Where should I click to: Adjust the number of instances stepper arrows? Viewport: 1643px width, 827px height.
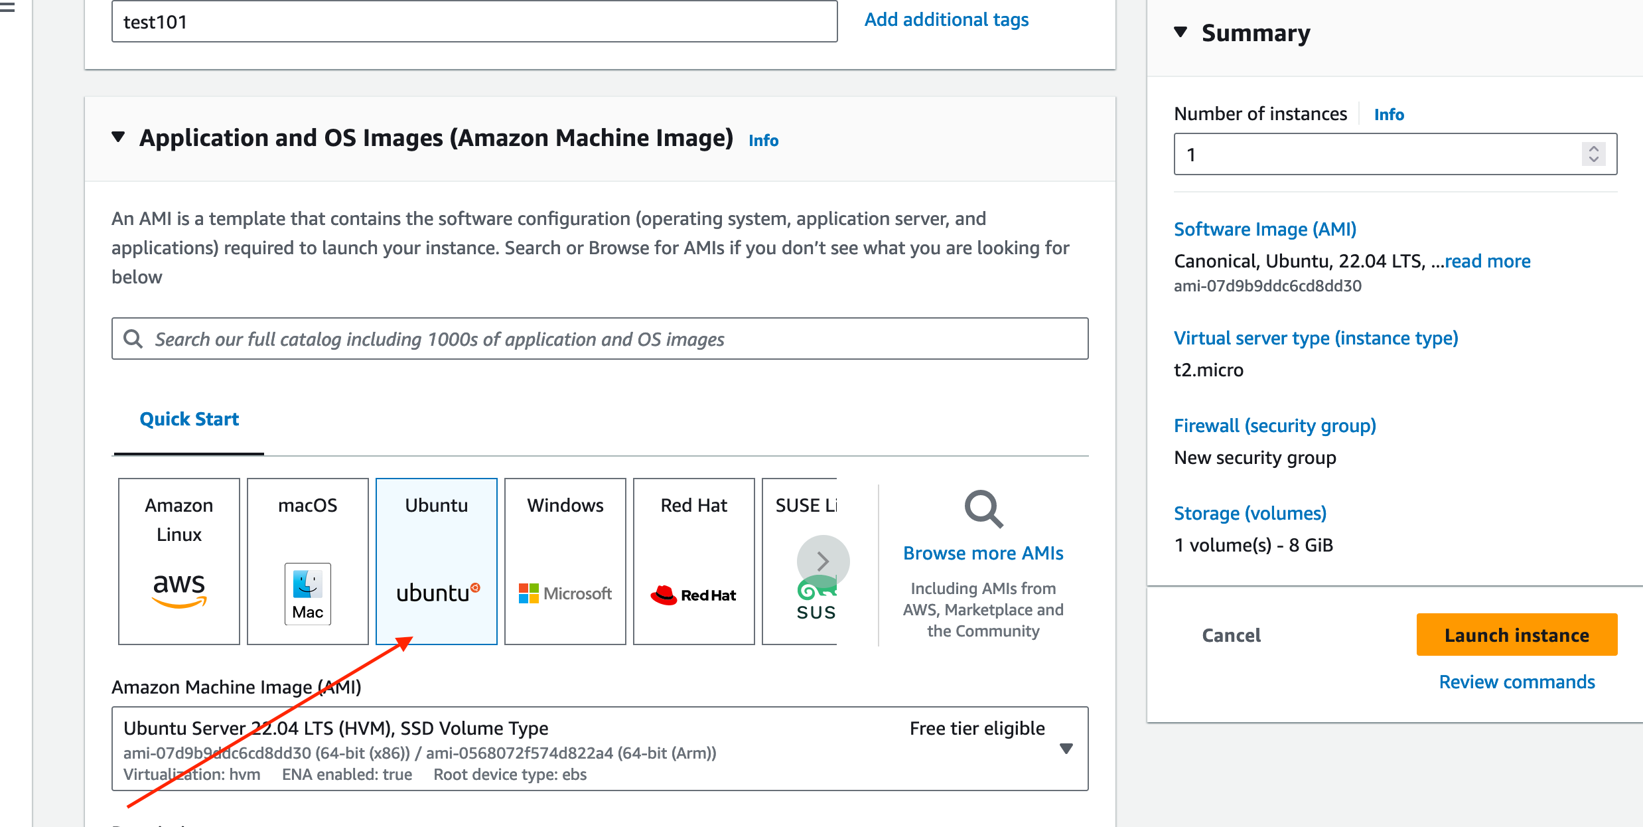tap(1593, 154)
